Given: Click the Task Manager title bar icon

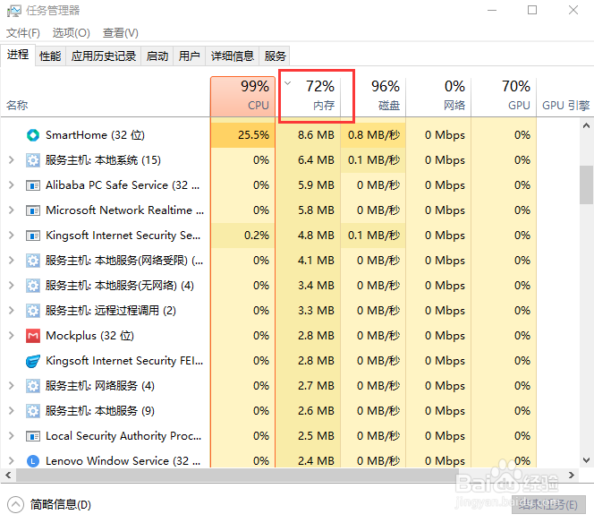Looking at the screenshot, I should pyautogui.click(x=14, y=11).
